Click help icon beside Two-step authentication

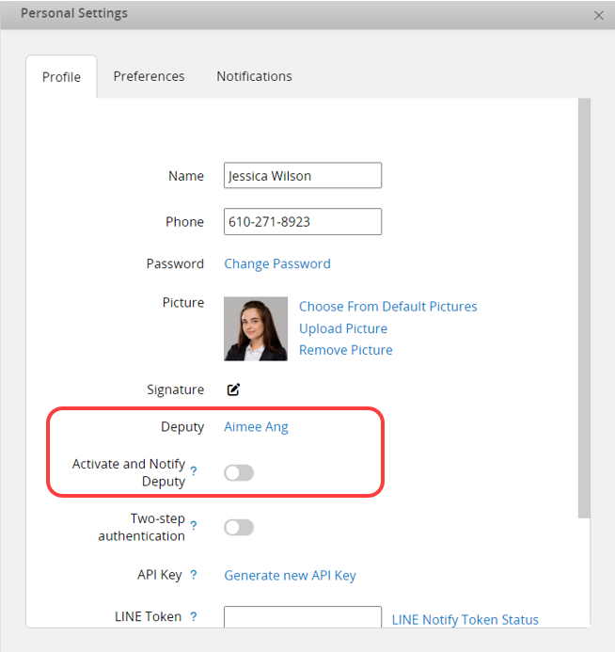(194, 526)
